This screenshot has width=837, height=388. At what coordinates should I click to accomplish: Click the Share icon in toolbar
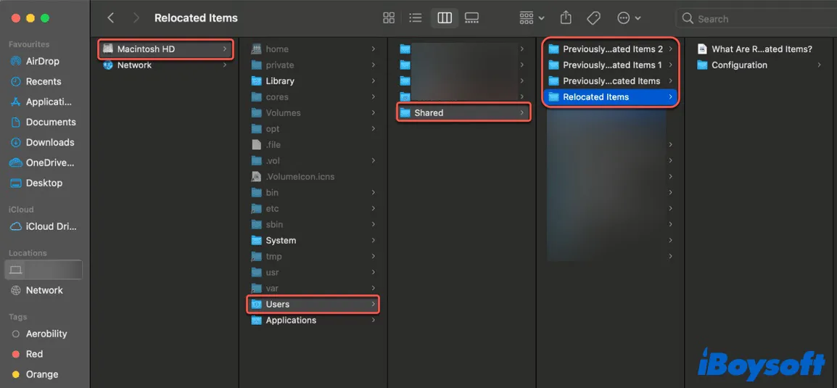tap(566, 18)
